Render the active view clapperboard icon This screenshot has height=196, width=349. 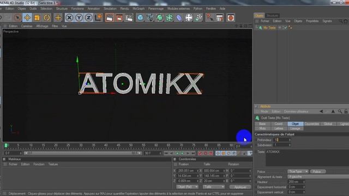110,17
